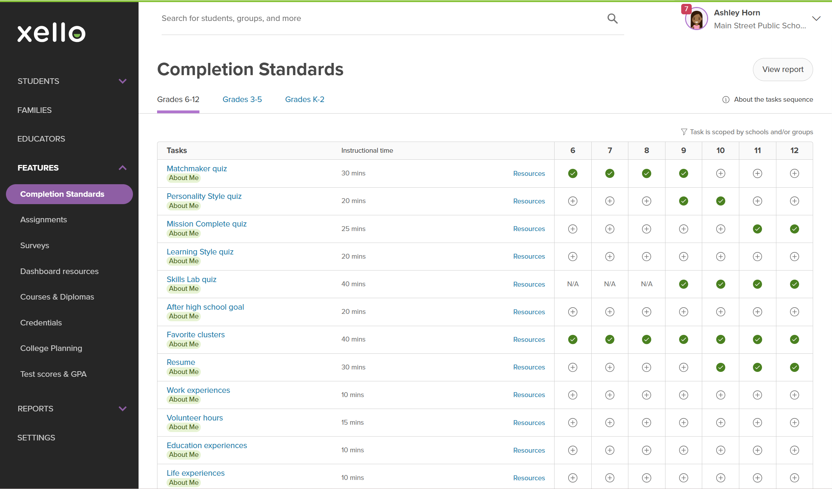The width and height of the screenshot is (832, 489).
Task: Select Completion Standards in sidebar
Action: (x=69, y=194)
